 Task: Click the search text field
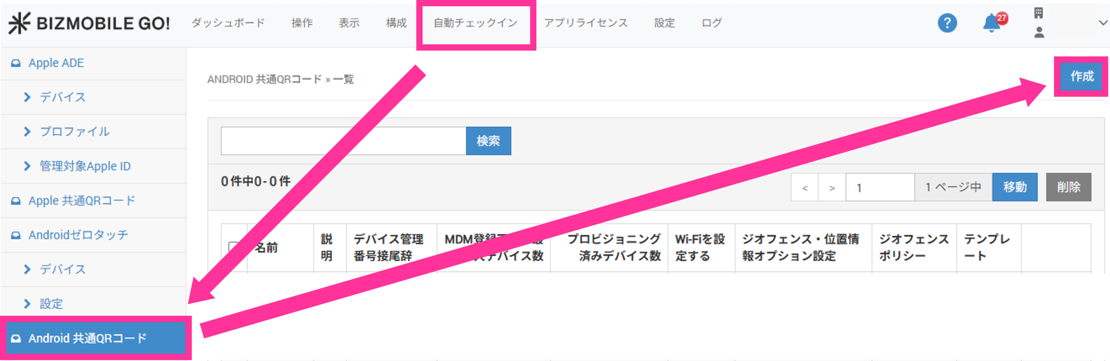coord(343,141)
